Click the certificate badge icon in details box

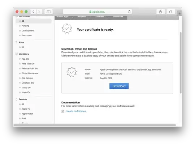click(72, 72)
